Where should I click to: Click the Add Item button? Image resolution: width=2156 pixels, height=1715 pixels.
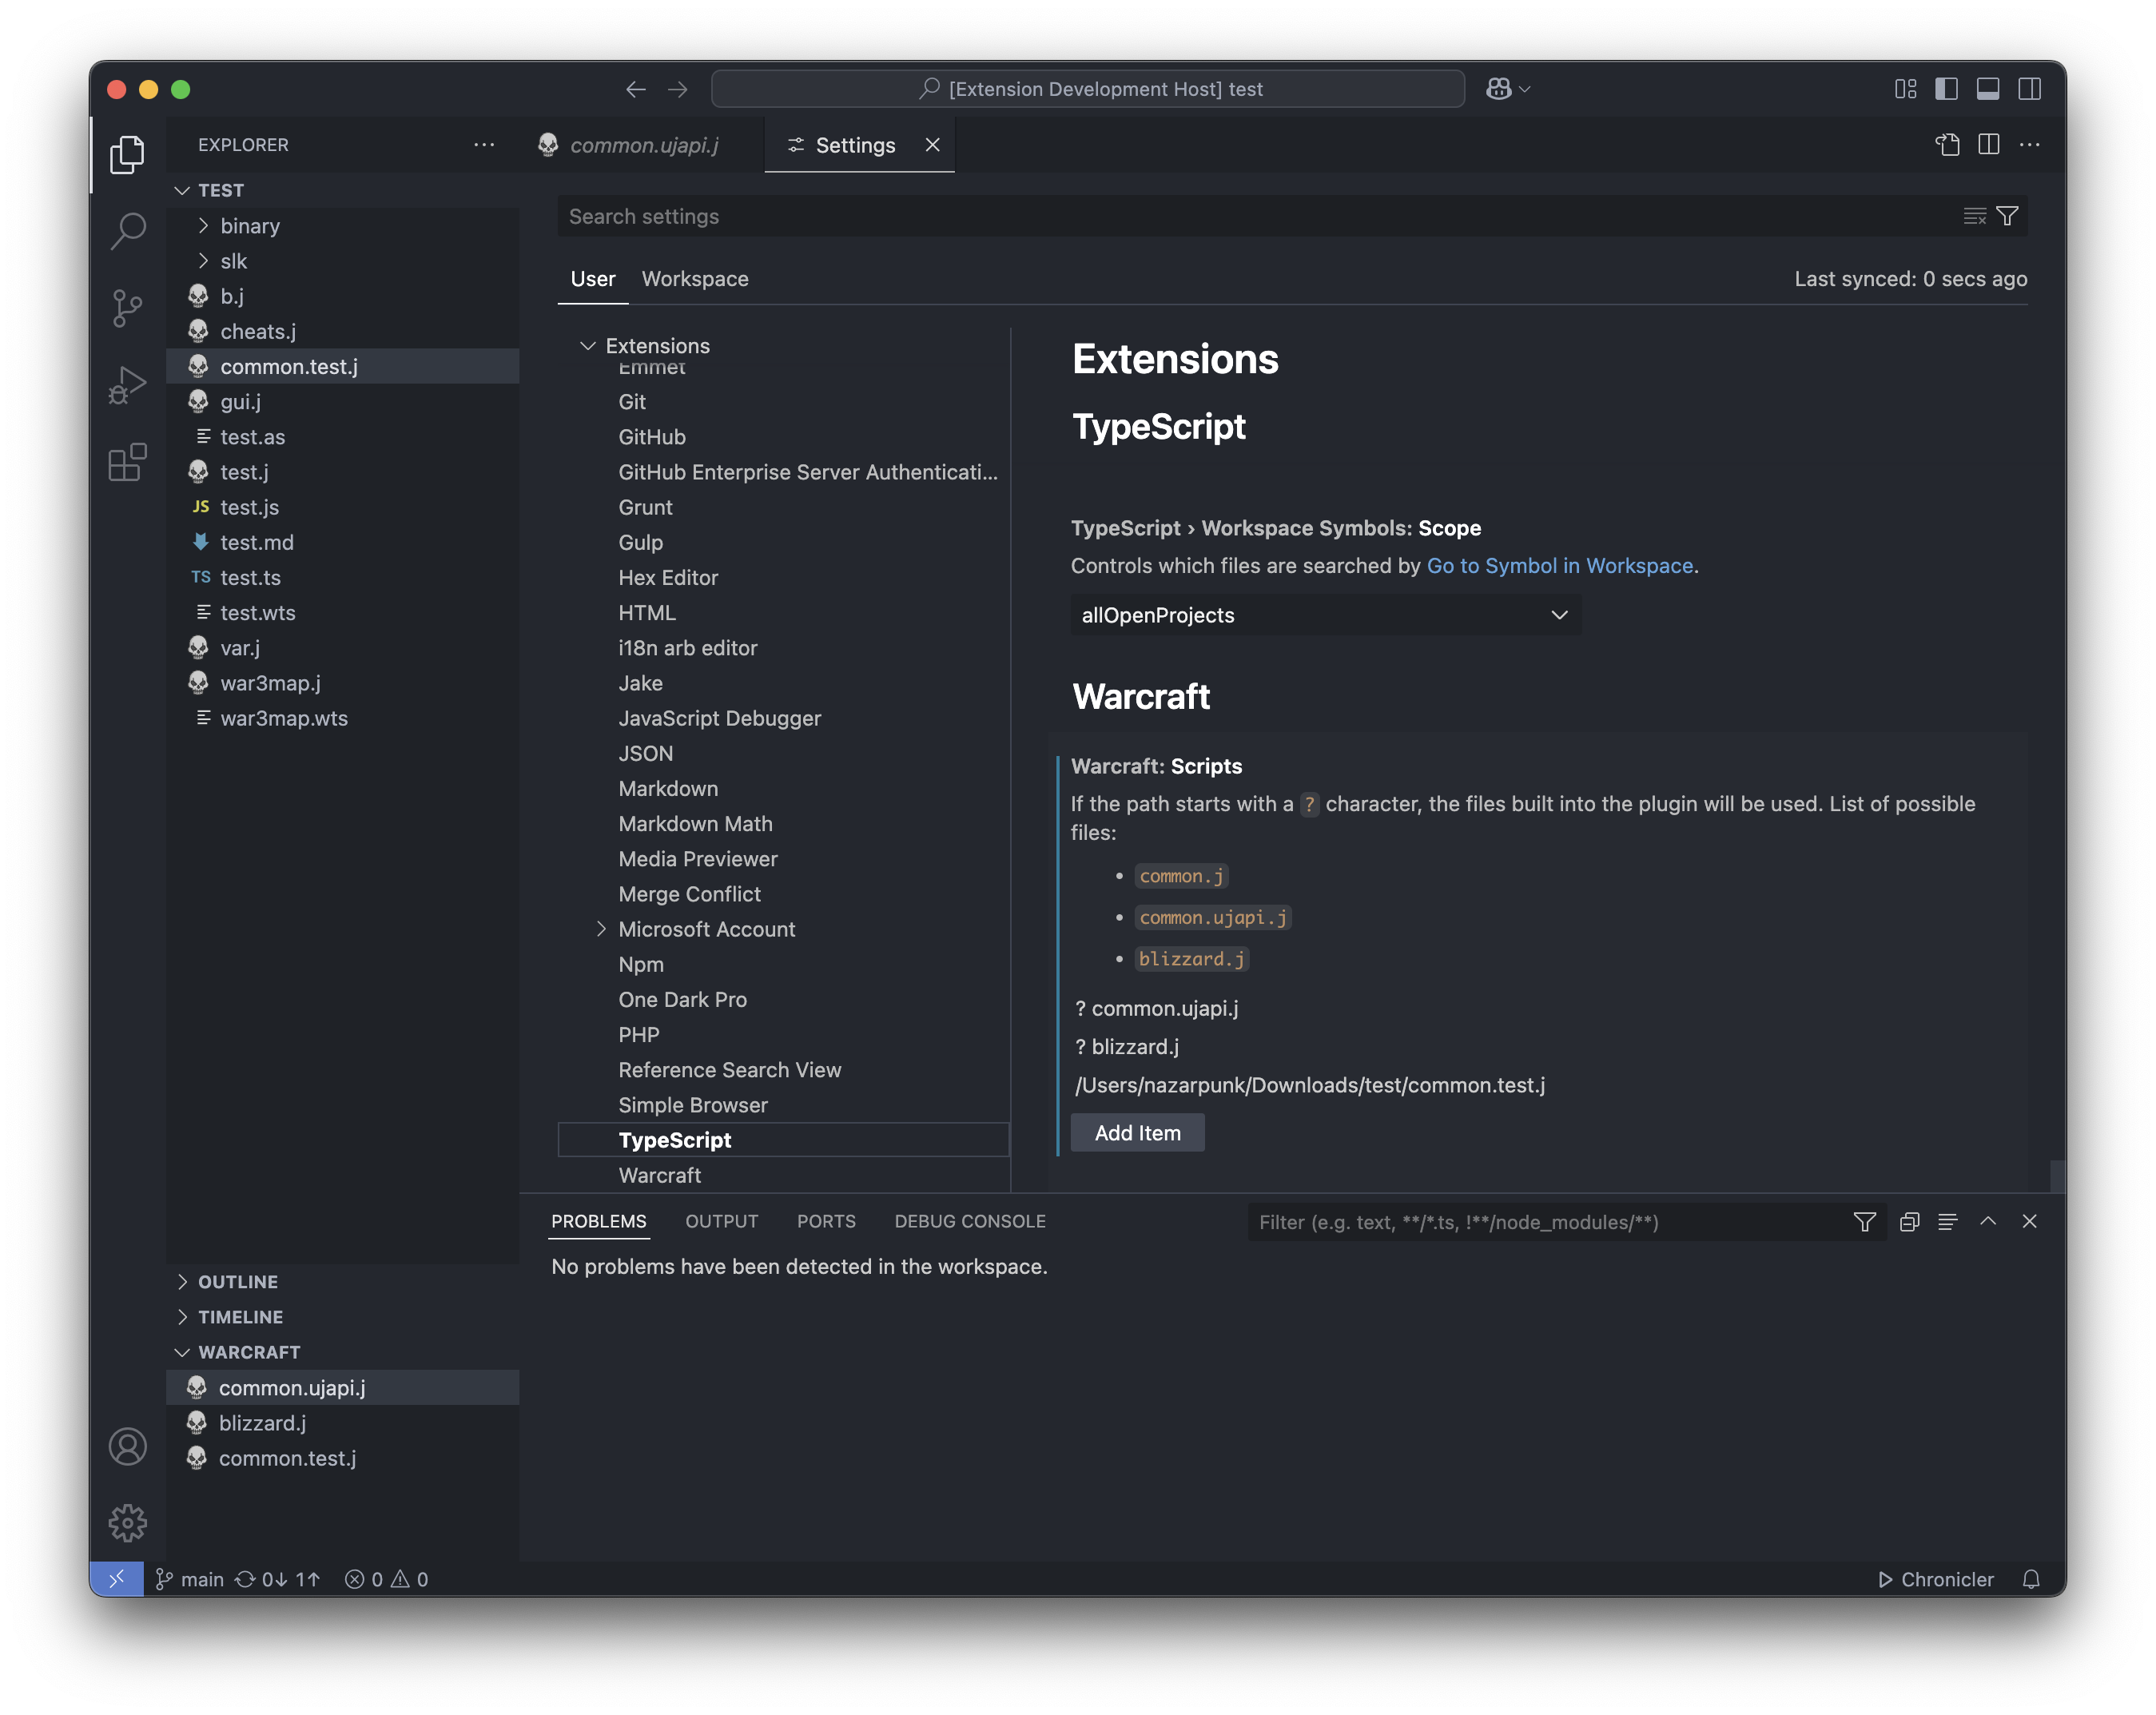[1137, 1133]
